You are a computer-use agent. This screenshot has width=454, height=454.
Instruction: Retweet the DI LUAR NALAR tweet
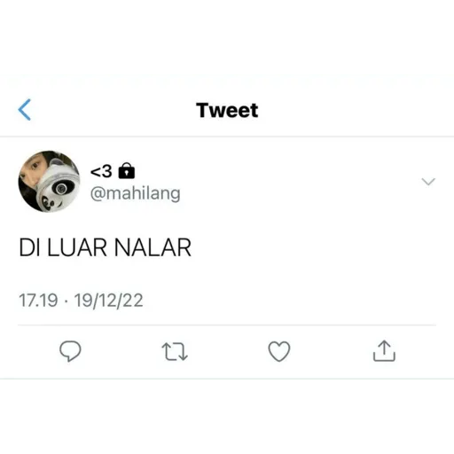(175, 351)
